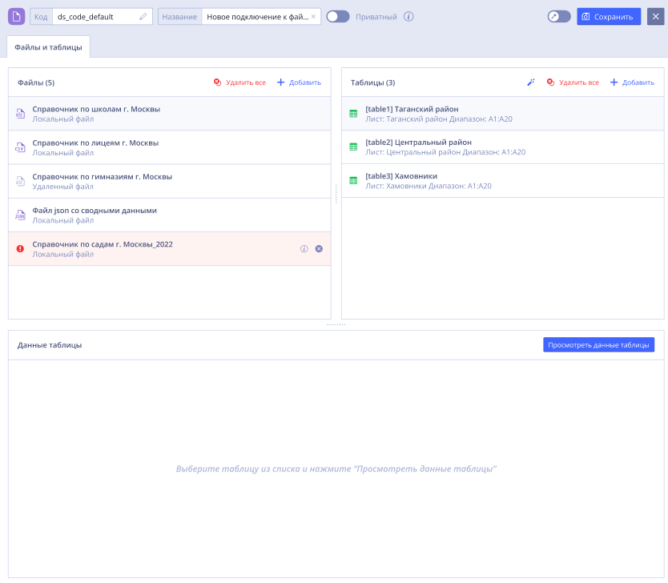Click the horizontal splitter above Данные таблицы
The height and width of the screenshot is (583, 668).
[336, 325]
